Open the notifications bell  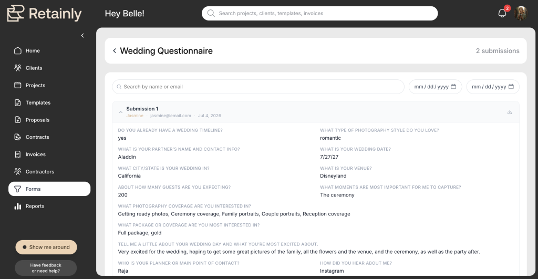(x=502, y=13)
